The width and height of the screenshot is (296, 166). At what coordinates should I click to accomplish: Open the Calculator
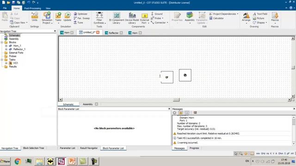click(x=216, y=18)
